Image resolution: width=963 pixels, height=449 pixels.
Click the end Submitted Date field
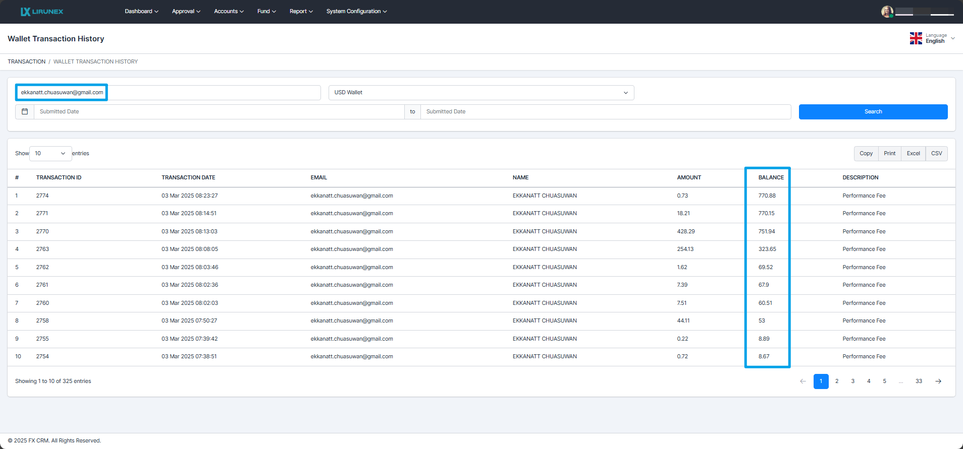point(605,112)
